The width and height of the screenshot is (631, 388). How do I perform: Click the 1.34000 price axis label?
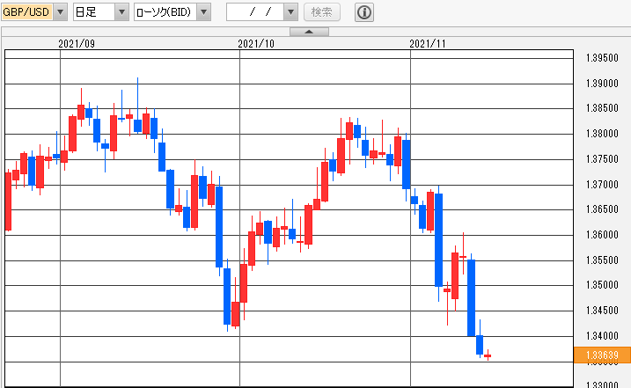(602, 336)
